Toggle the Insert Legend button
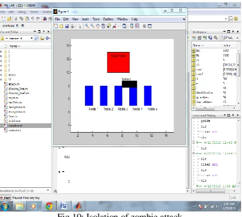 (137, 26)
